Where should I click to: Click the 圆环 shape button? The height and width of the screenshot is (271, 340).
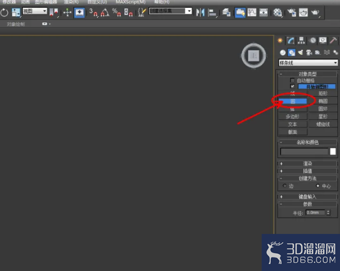[323, 109]
